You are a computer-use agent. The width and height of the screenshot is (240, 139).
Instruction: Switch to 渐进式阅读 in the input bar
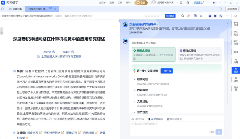[155, 119]
